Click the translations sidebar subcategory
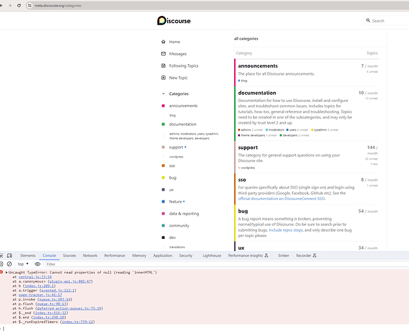 pos(177,247)
